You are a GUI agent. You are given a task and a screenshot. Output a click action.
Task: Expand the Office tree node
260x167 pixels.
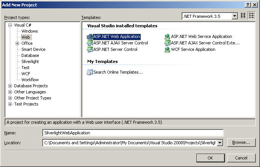(17, 44)
